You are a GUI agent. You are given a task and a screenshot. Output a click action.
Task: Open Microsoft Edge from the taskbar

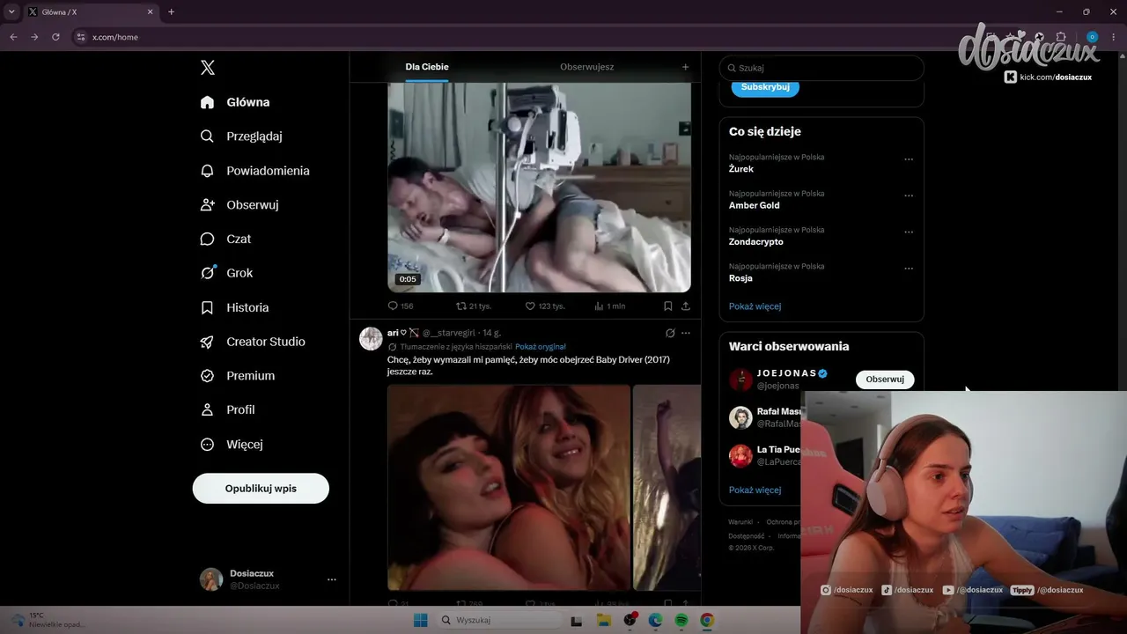coord(655,621)
